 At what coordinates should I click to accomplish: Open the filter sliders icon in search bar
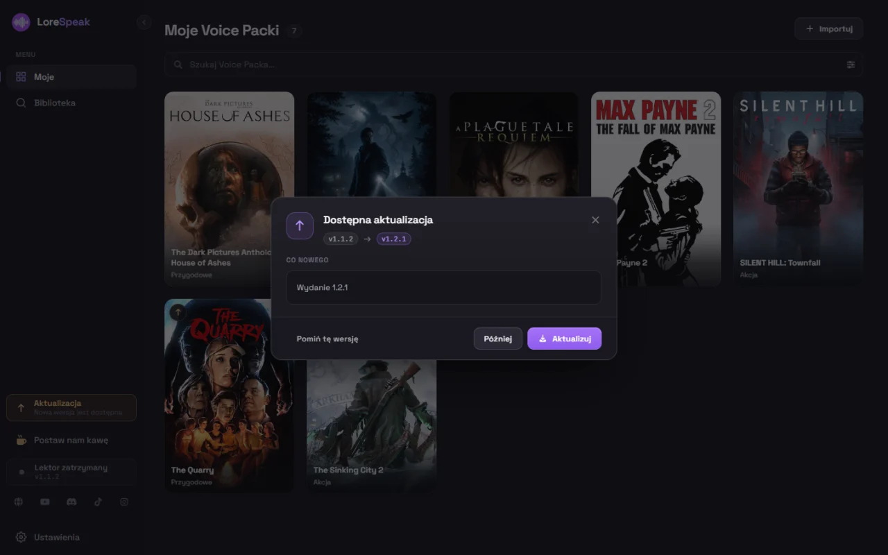point(851,65)
